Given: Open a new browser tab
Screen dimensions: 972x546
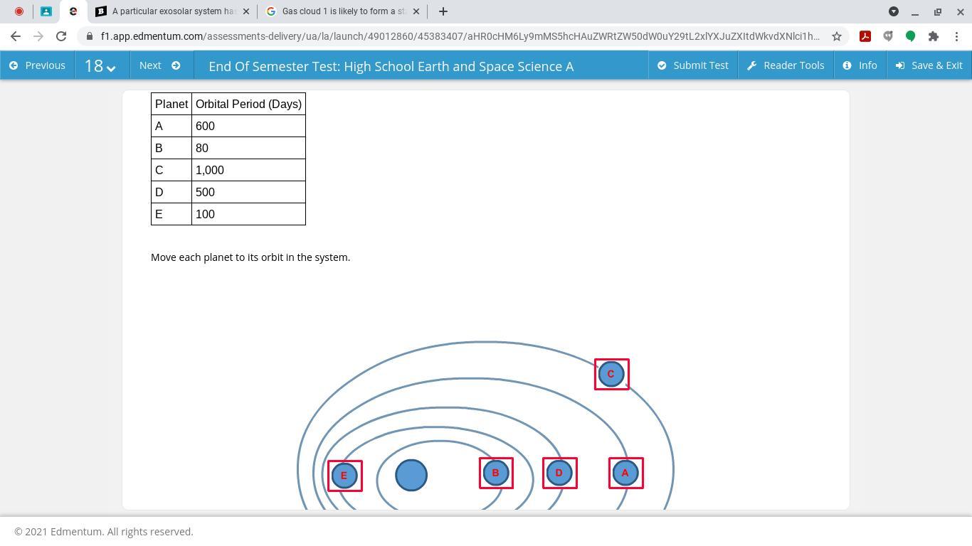Looking at the screenshot, I should 443,11.
